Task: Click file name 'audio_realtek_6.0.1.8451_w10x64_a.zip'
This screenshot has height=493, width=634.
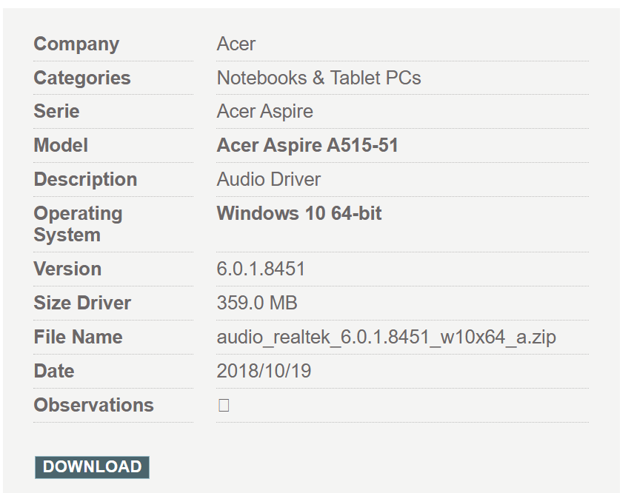Action: pos(387,338)
